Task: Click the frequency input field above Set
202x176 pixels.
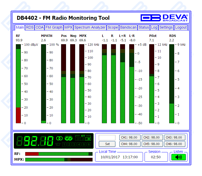Action: click(107, 138)
